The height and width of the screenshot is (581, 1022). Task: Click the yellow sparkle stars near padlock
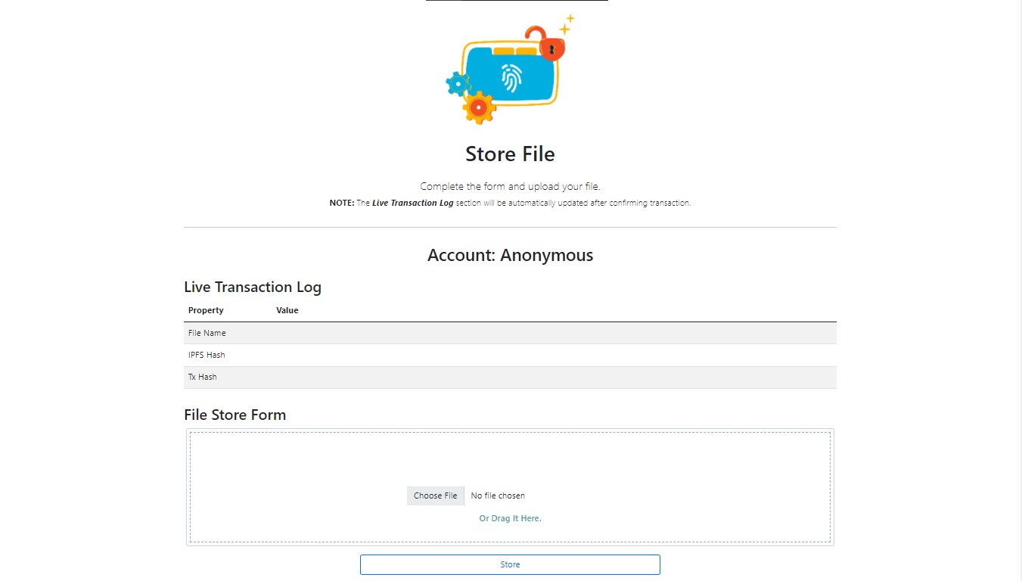[567, 23]
